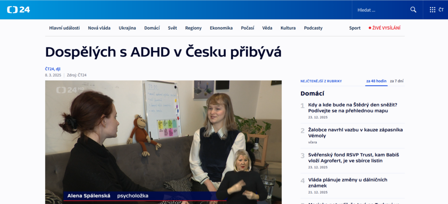Screen dimensions: 448x204
Task: Open the Svět section
Action: point(172,28)
